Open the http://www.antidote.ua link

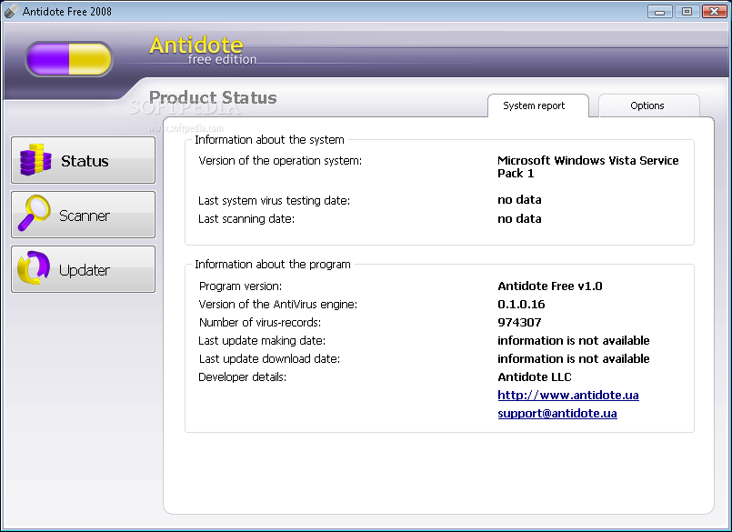(568, 396)
